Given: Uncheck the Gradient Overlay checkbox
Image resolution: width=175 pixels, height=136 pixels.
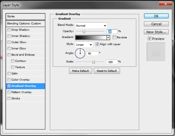Looking at the screenshot, I should tap(9, 86).
